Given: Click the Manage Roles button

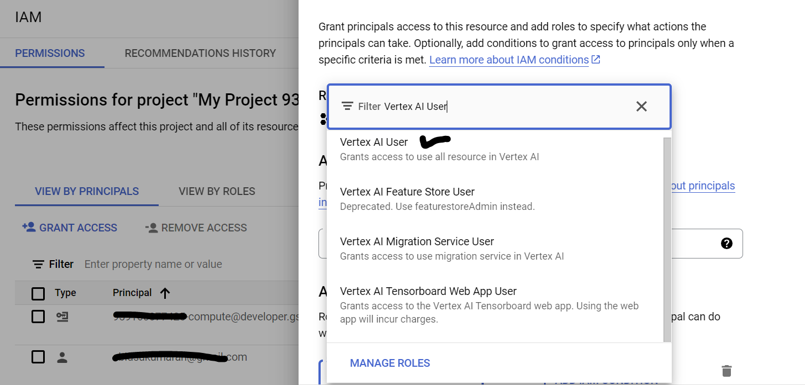Looking at the screenshot, I should tap(390, 363).
